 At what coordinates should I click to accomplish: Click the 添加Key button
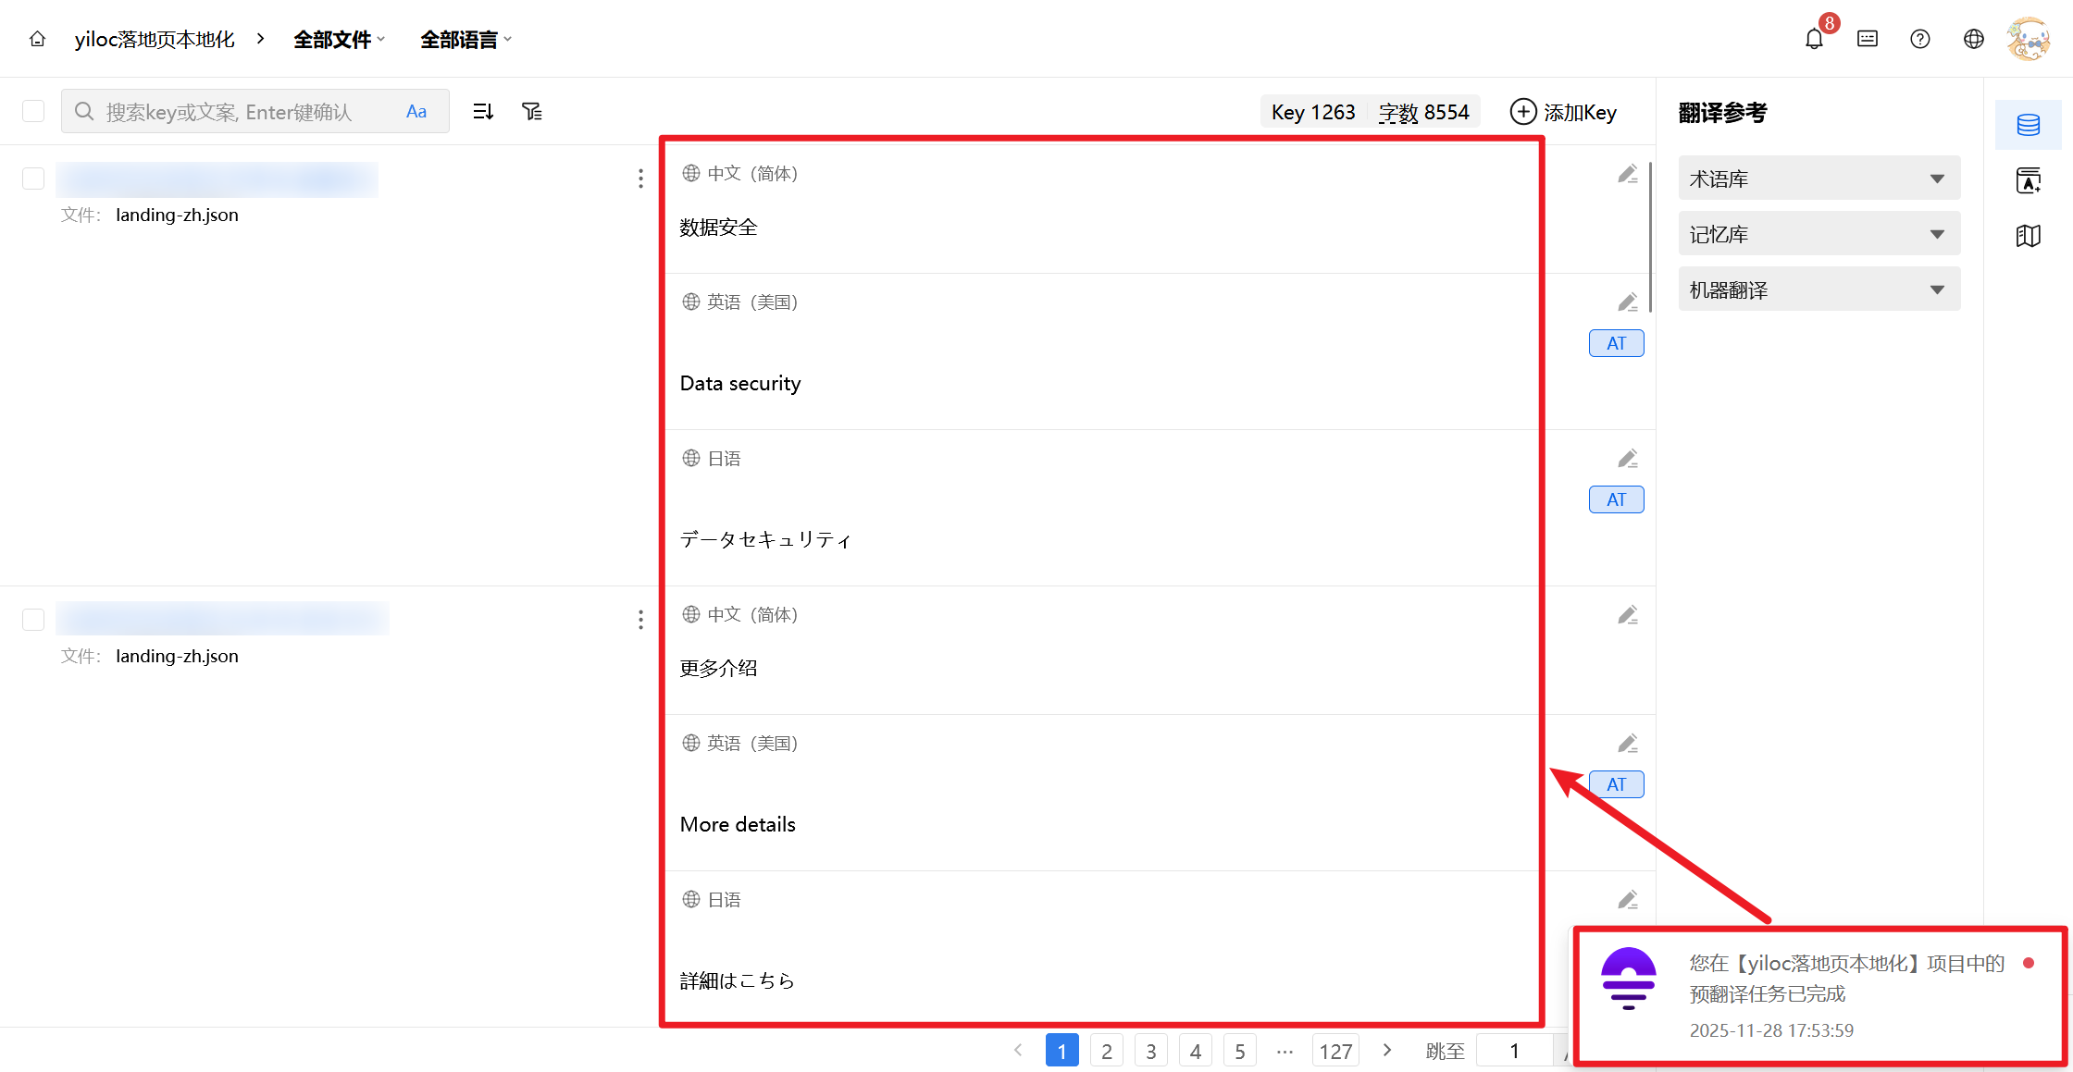(x=1563, y=112)
